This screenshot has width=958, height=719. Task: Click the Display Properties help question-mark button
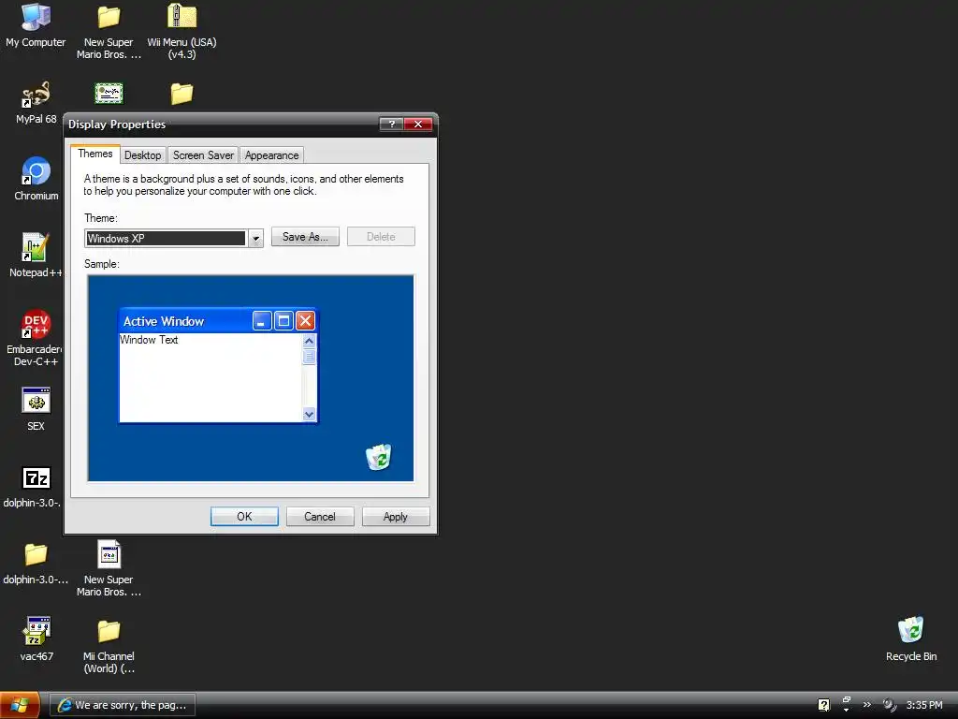click(391, 125)
